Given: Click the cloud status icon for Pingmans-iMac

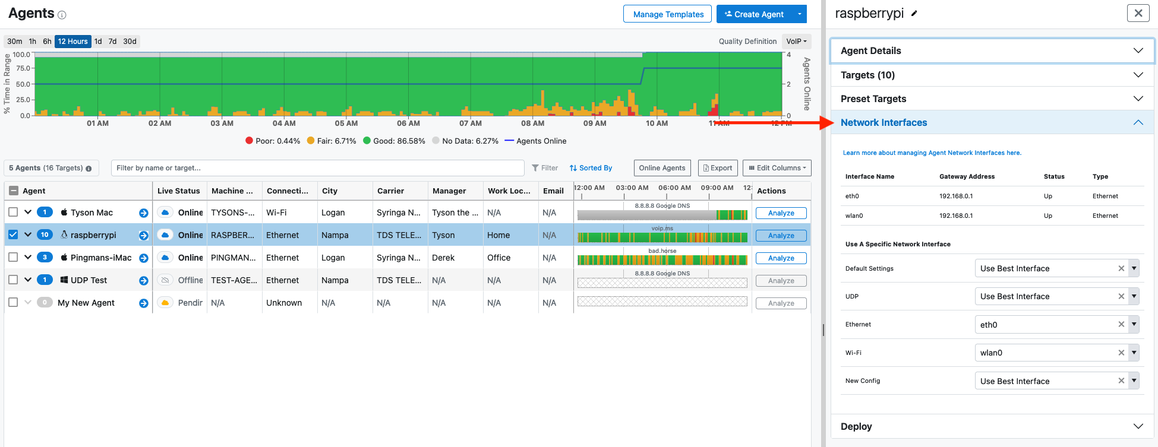Looking at the screenshot, I should point(166,258).
